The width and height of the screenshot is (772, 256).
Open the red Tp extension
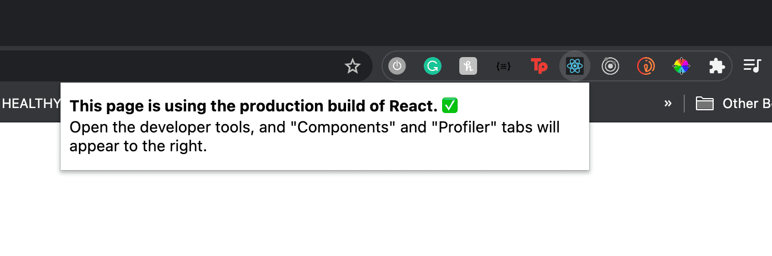point(539,66)
